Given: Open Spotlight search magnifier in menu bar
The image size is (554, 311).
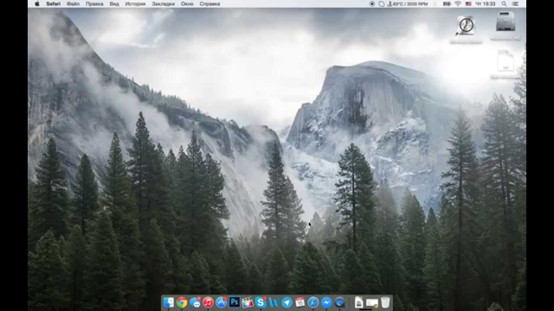Looking at the screenshot, I should click(x=504, y=3).
